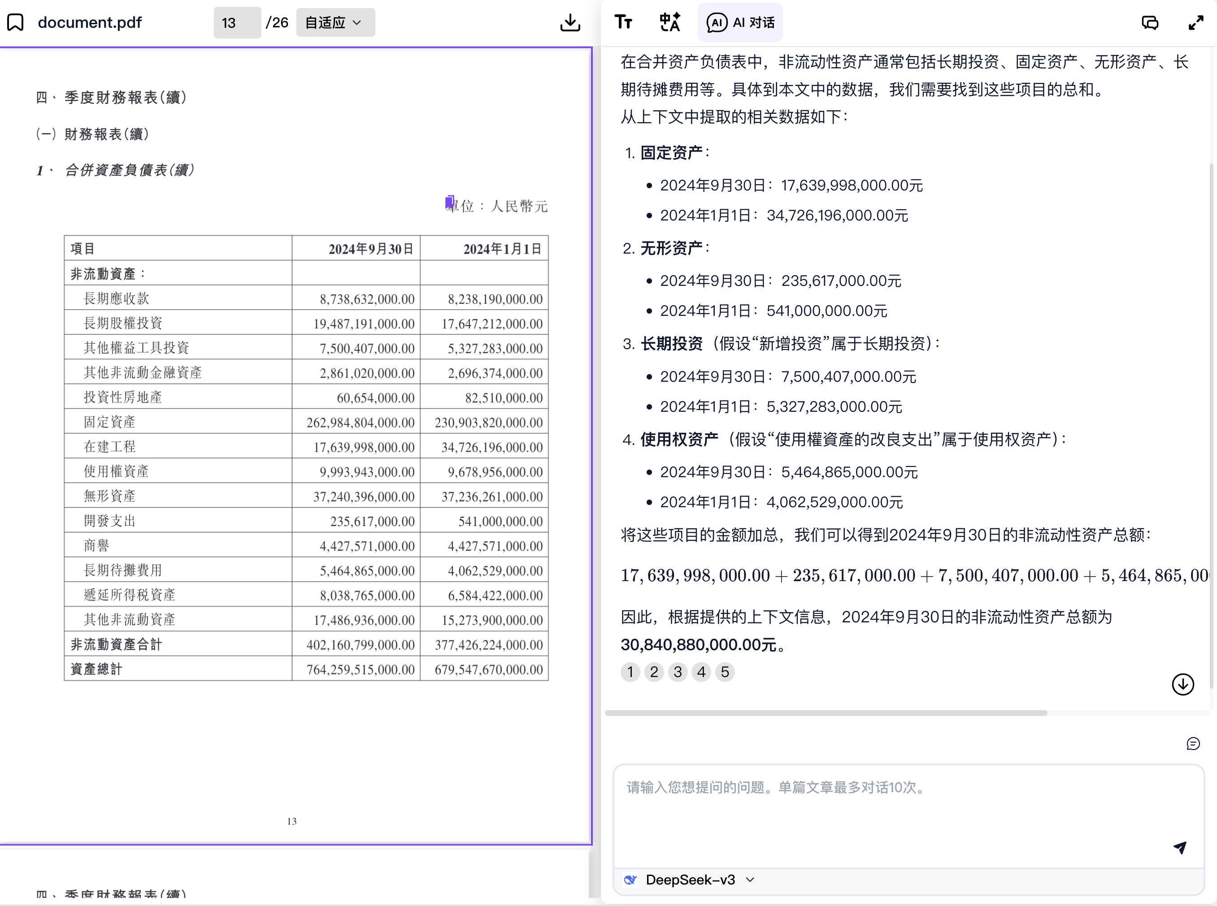Open the chat history icon
1217x906 pixels.
(1150, 22)
